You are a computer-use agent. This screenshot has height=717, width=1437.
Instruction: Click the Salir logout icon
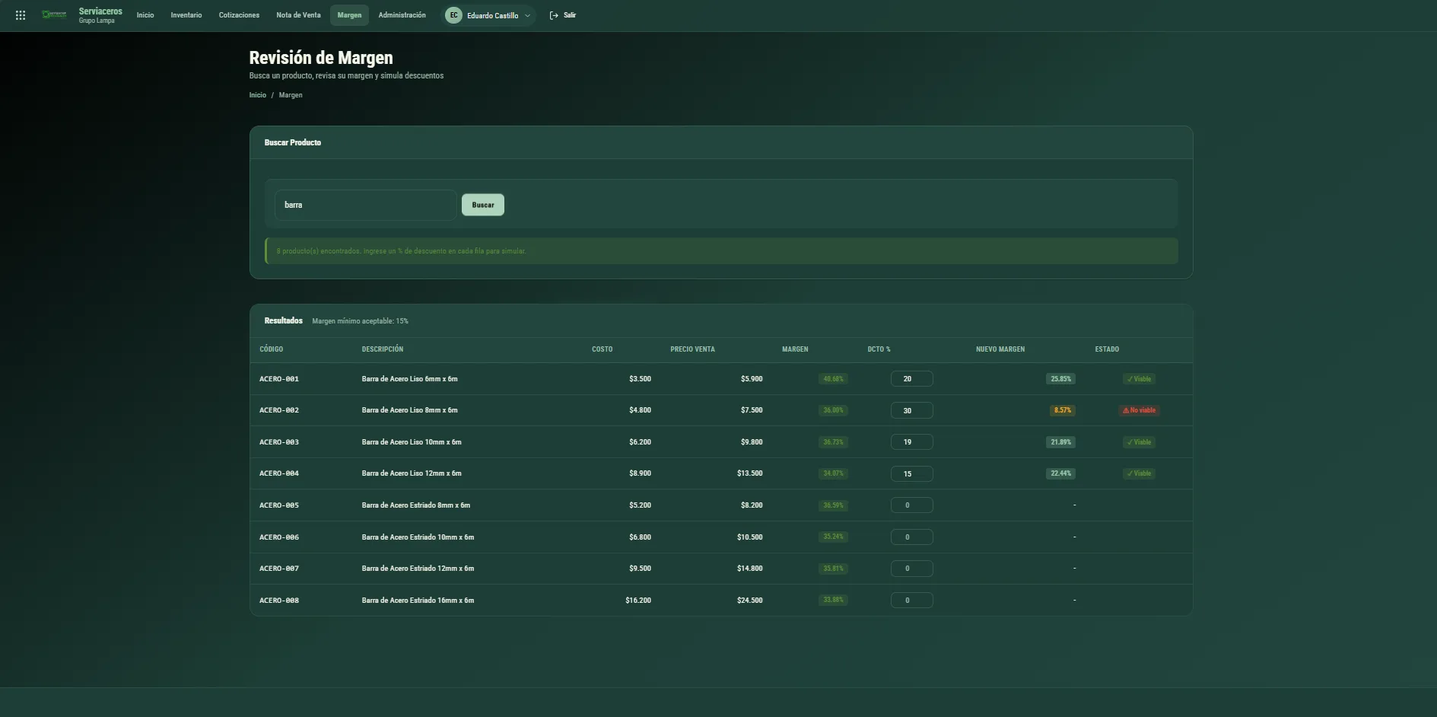coord(554,15)
